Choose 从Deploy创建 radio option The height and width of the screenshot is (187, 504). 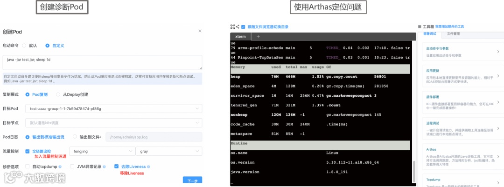58,94
